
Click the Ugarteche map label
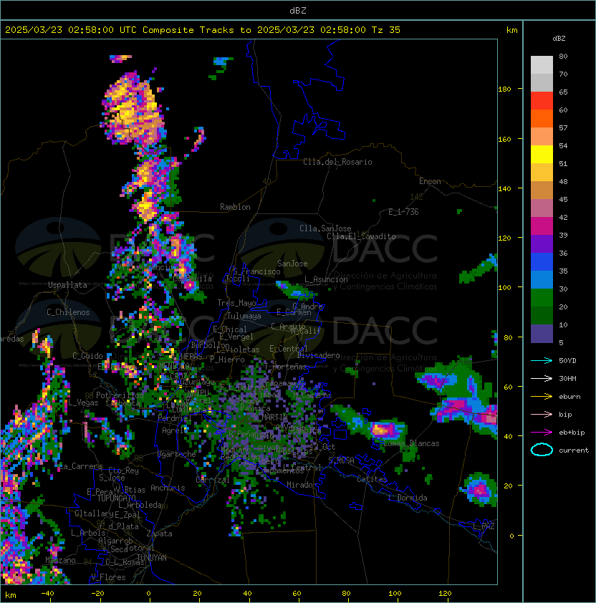click(177, 455)
